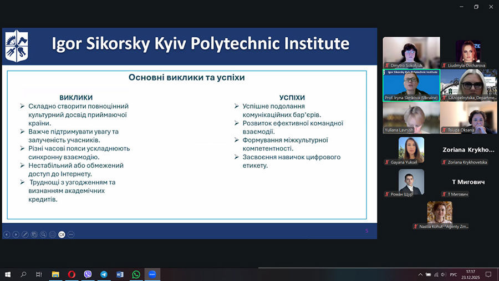Click the 'Igor Sikorsky Kyiv Polytechnic Institute' header text
Image resolution: width=499 pixels, height=281 pixels.
201,44
